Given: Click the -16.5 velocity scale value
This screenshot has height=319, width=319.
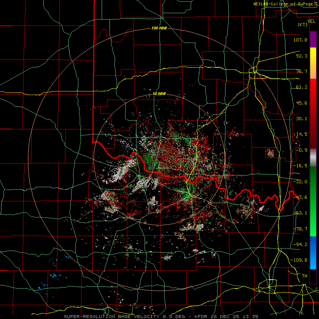Looking at the screenshot, I should [x=300, y=166].
